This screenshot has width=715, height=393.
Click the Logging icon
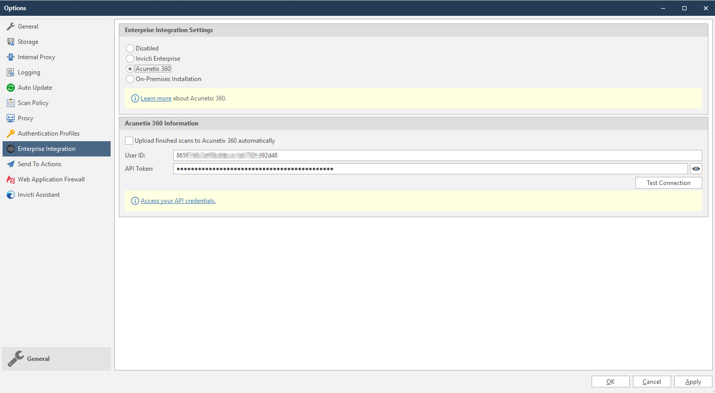click(x=10, y=72)
